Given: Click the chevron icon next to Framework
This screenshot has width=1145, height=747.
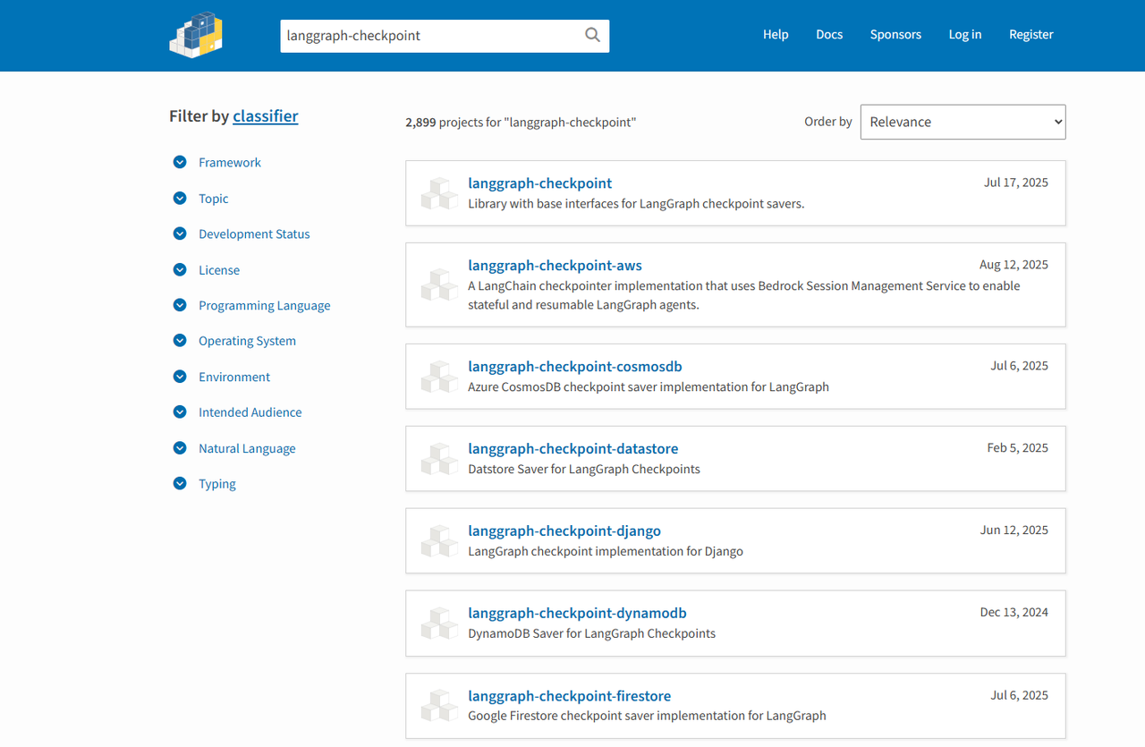Looking at the screenshot, I should click(x=180, y=162).
